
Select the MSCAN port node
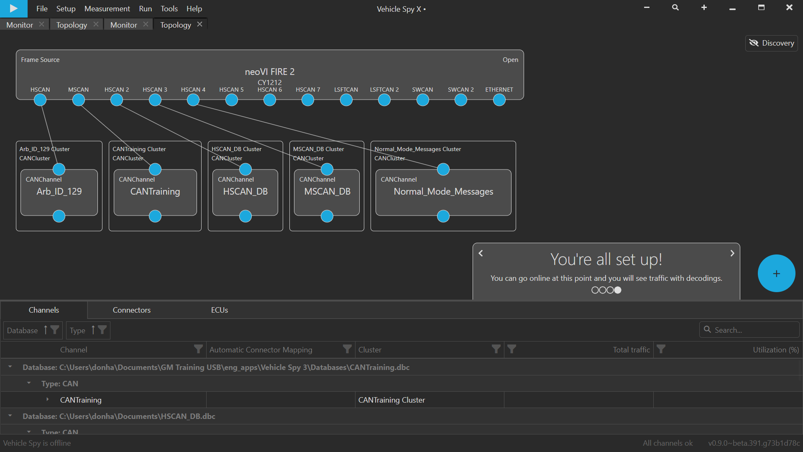[79, 100]
